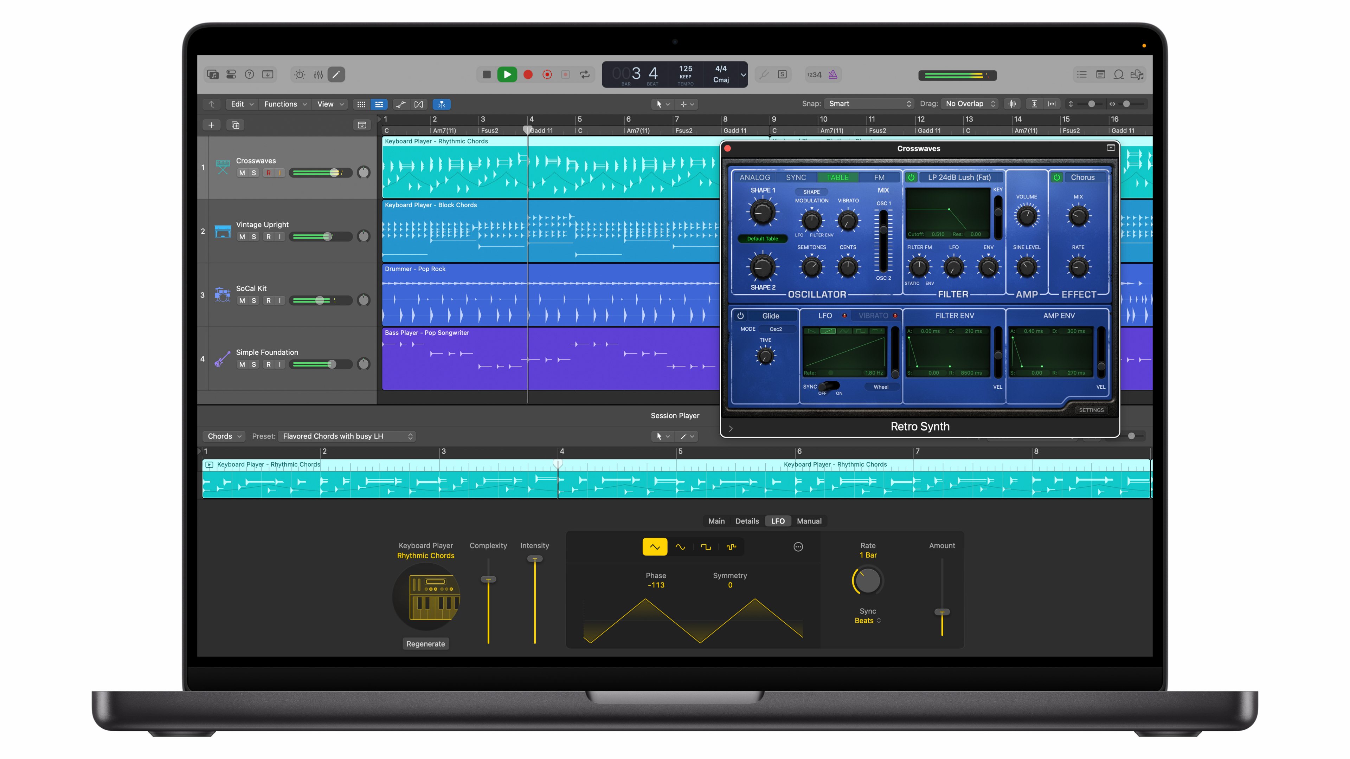Solo the Vintage Upright track
Screen dimensions: 1350x759
pyautogui.click(x=254, y=236)
